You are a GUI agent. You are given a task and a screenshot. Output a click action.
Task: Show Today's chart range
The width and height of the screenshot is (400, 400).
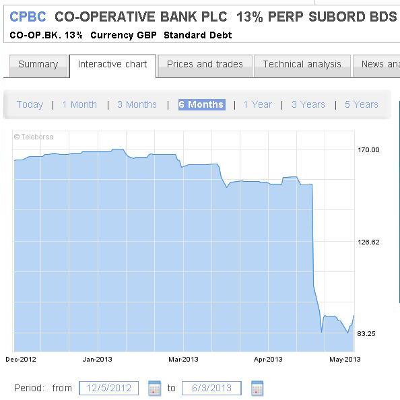coord(30,104)
